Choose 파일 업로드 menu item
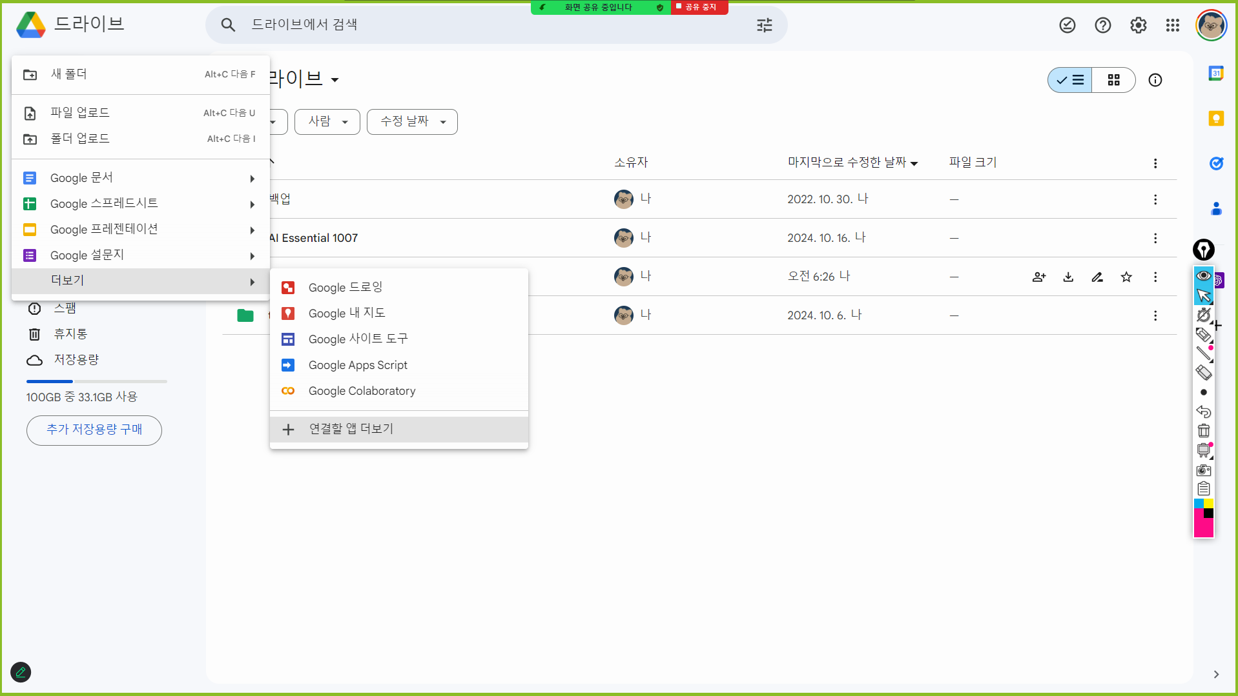This screenshot has height=696, width=1238. point(80,113)
